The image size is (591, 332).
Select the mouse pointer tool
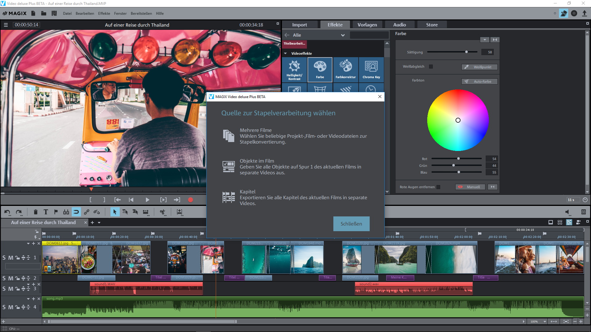tap(115, 212)
